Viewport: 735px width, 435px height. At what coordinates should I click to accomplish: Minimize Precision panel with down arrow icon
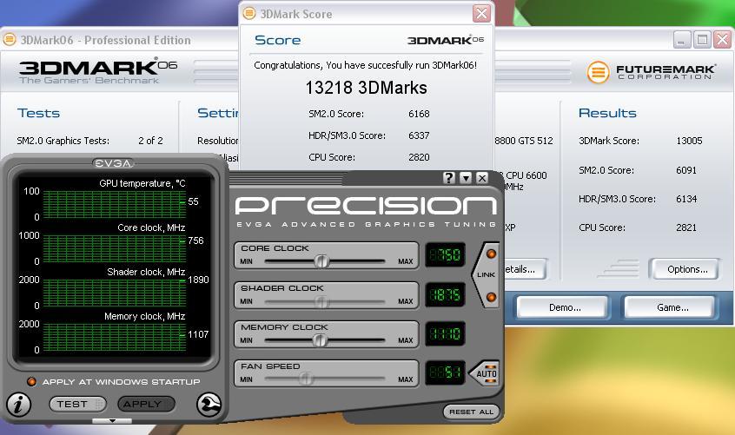coord(466,178)
